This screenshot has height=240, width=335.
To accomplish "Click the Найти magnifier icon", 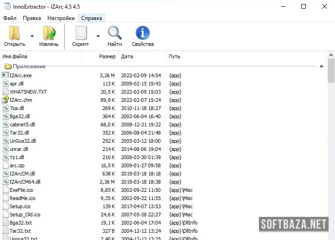I will 115,34.
